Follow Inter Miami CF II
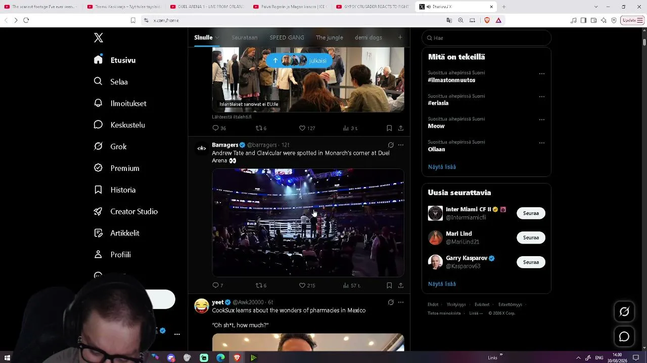Image resolution: width=647 pixels, height=363 pixels. tap(531, 213)
